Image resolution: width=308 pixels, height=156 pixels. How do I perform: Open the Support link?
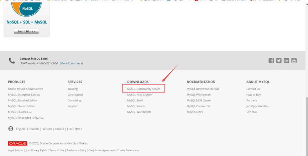point(73,106)
